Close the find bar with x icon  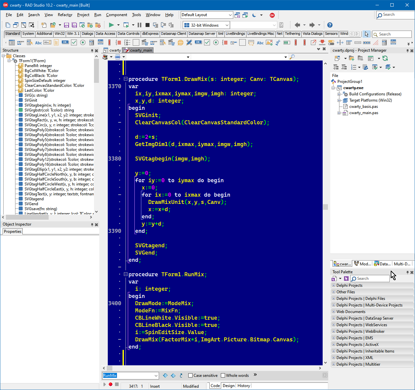(x=325, y=375)
